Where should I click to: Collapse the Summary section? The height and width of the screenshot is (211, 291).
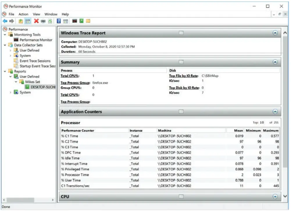point(275,62)
